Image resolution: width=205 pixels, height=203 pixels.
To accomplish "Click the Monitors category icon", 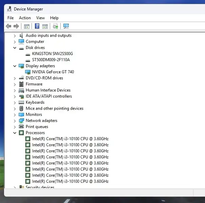I will point(21,115).
